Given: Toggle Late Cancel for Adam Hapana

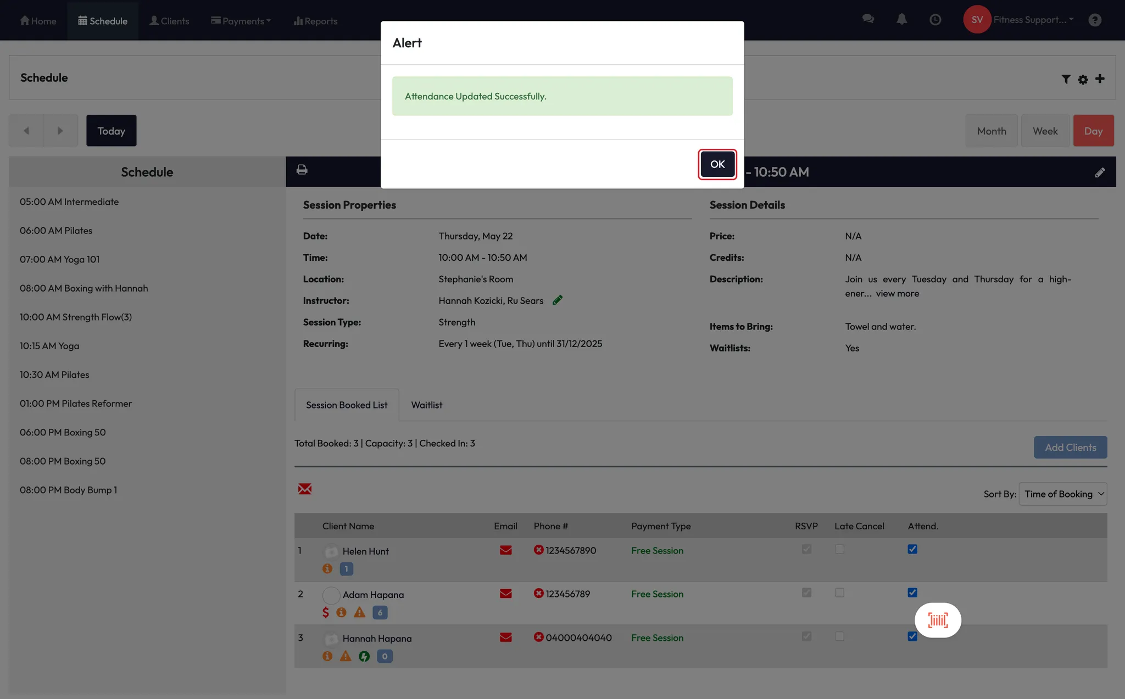Looking at the screenshot, I should point(839,593).
